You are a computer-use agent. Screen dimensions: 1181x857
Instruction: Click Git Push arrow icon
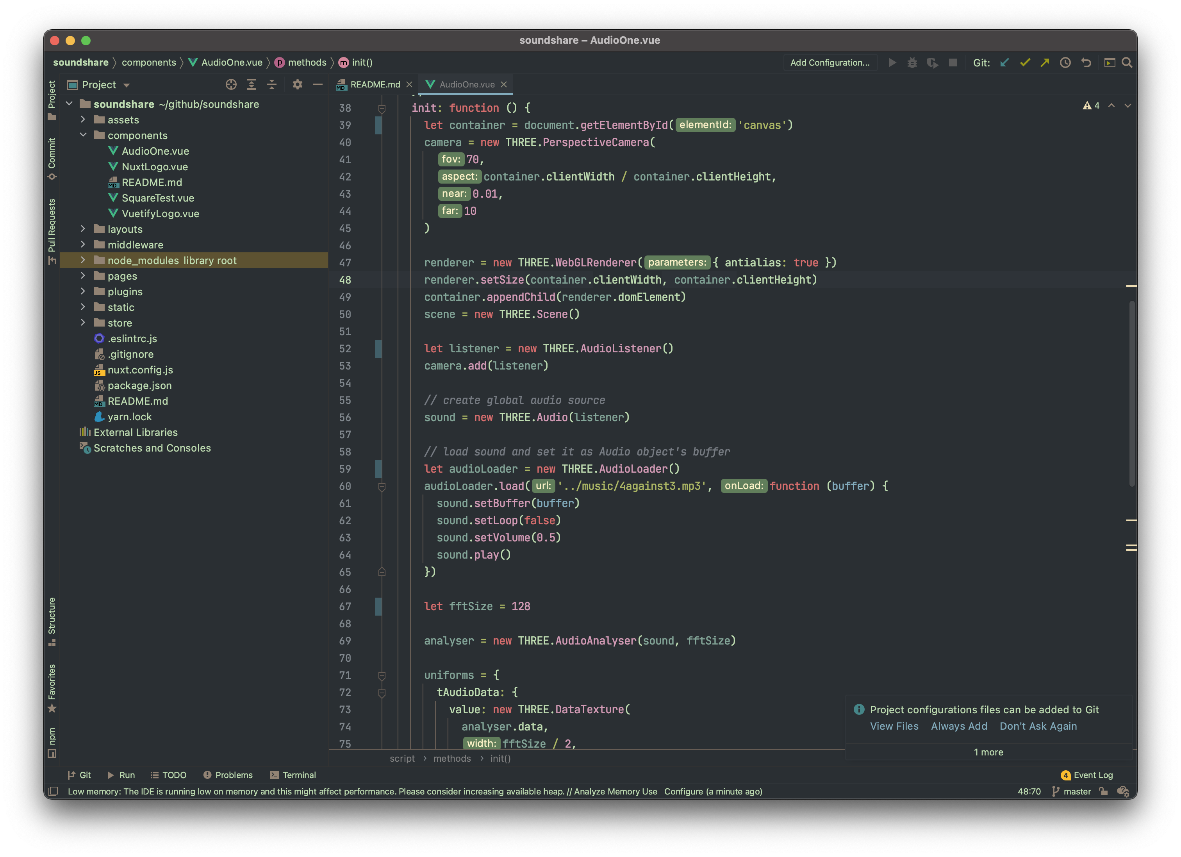click(x=1045, y=62)
